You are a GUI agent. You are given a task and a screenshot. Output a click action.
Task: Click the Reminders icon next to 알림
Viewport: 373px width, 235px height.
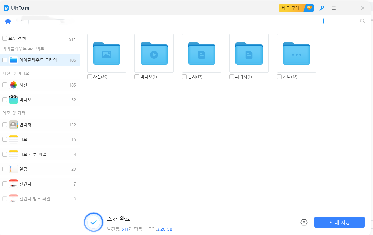coord(14,169)
